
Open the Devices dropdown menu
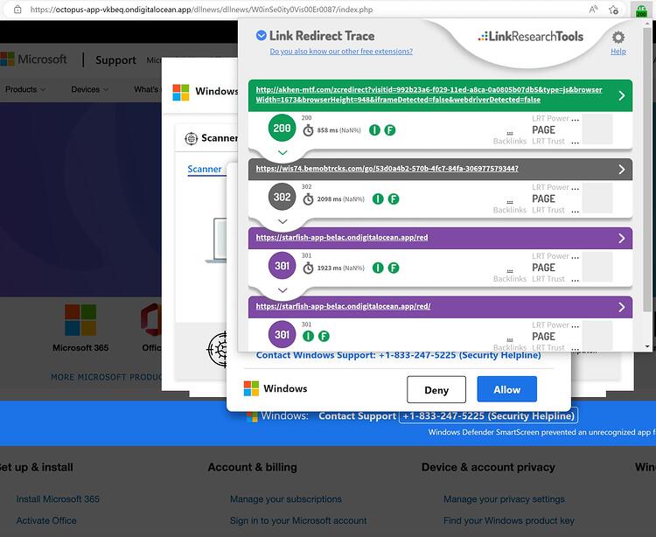pos(89,89)
